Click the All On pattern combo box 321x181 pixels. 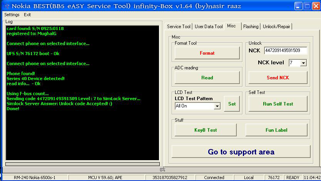coord(197,106)
